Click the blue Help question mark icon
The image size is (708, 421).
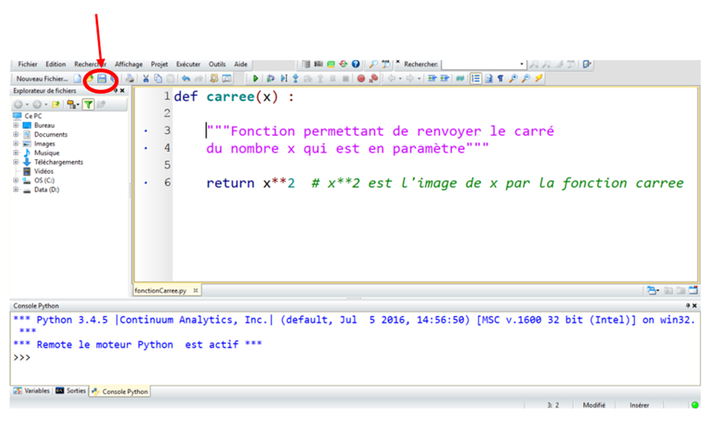(x=356, y=64)
